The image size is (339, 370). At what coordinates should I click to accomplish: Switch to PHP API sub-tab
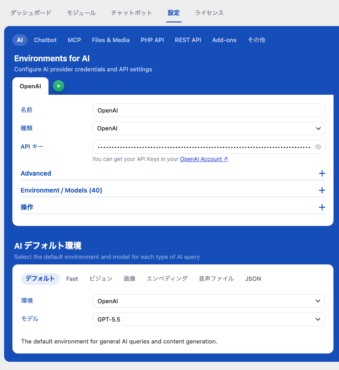pyautogui.click(x=152, y=40)
